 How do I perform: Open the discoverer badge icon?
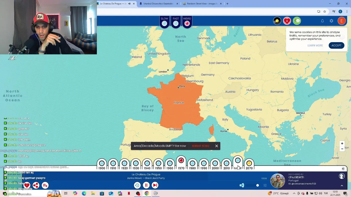pyautogui.click(x=342, y=176)
